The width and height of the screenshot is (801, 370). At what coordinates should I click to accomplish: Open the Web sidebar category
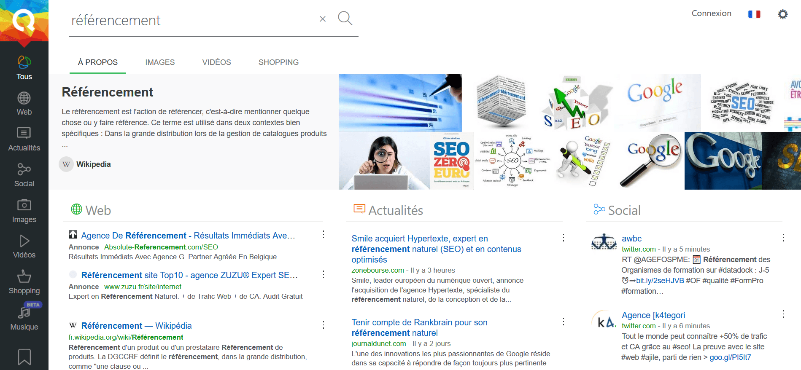click(24, 104)
